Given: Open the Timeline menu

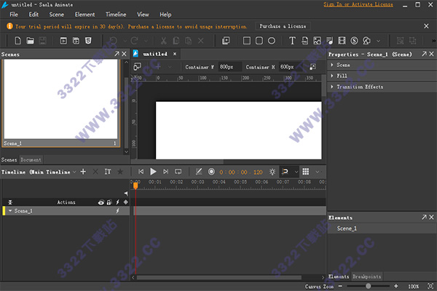Looking at the screenshot, I should tap(116, 15).
